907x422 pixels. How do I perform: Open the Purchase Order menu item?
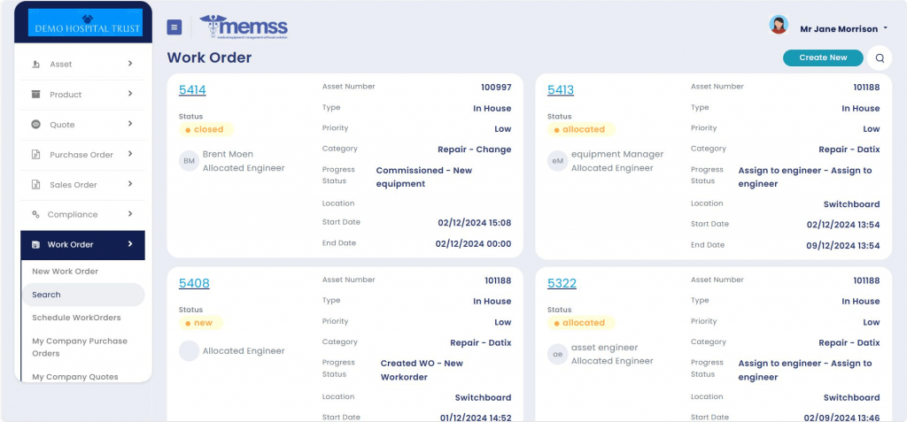82,154
